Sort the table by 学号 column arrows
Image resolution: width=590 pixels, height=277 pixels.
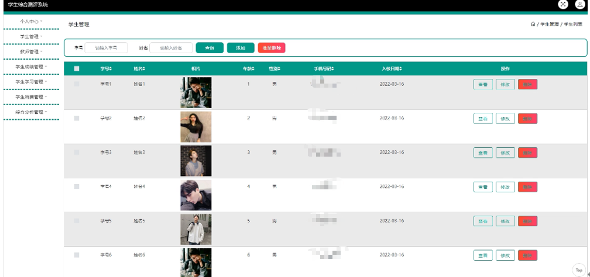pyautogui.click(x=111, y=69)
